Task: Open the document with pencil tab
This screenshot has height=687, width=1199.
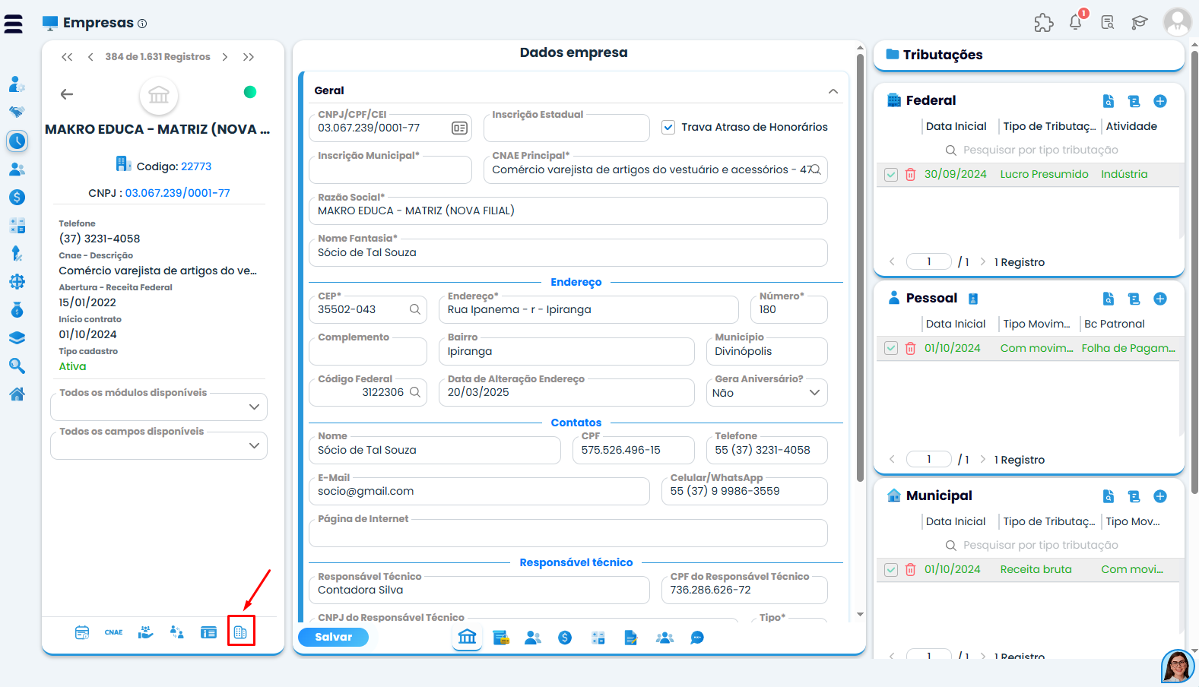Action: tap(631, 638)
